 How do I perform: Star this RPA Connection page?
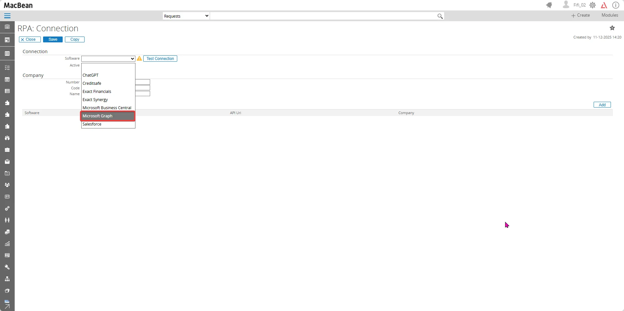[612, 28]
